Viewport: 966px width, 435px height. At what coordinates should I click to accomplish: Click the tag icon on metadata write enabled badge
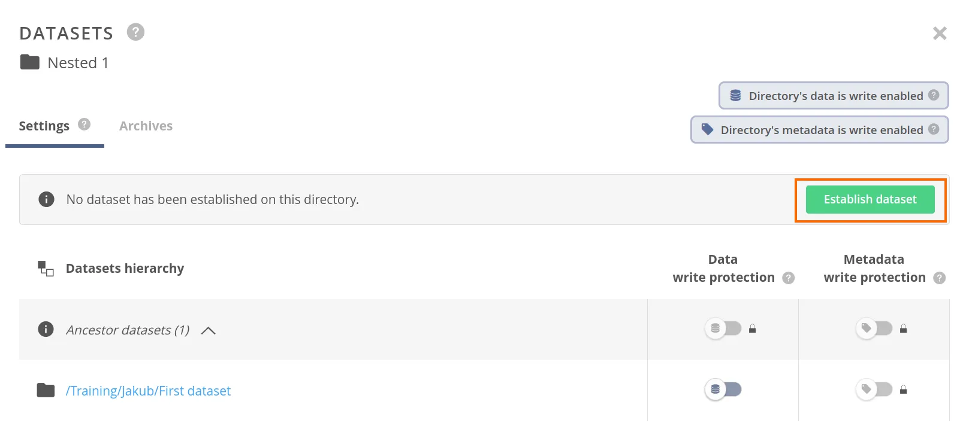(x=707, y=130)
